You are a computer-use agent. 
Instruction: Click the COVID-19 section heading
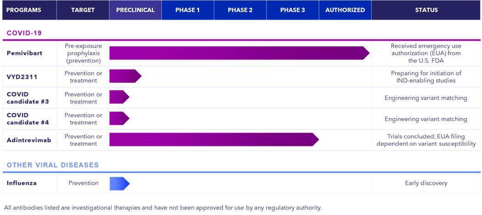point(24,33)
